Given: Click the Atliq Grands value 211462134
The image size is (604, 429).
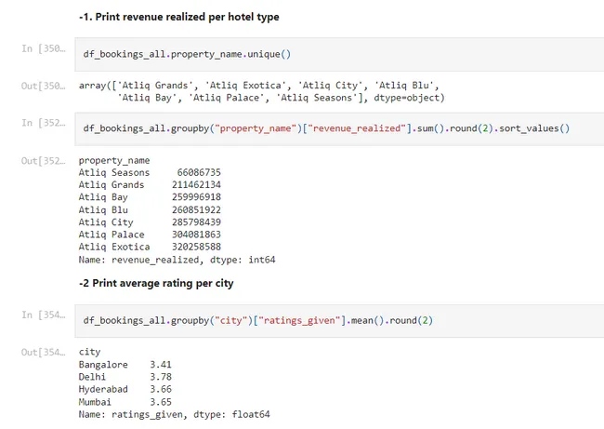Looking at the screenshot, I should pyautogui.click(x=196, y=185).
